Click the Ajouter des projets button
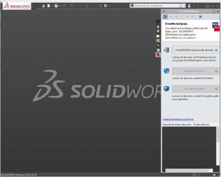 (x=196, y=71)
